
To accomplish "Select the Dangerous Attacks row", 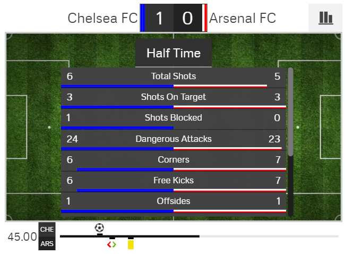I will [174, 139].
